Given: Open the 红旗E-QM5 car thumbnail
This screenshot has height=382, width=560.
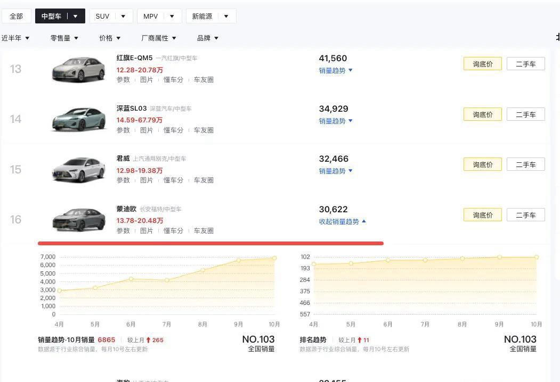Looking at the screenshot, I should pyautogui.click(x=78, y=69).
